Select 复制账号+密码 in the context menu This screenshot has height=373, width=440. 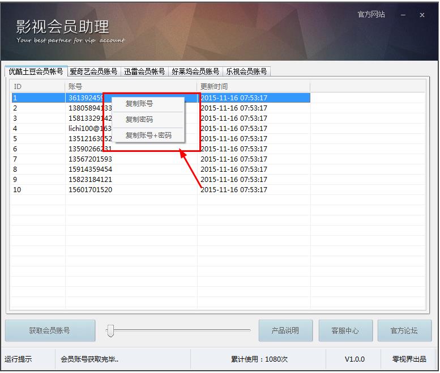pyautogui.click(x=148, y=135)
